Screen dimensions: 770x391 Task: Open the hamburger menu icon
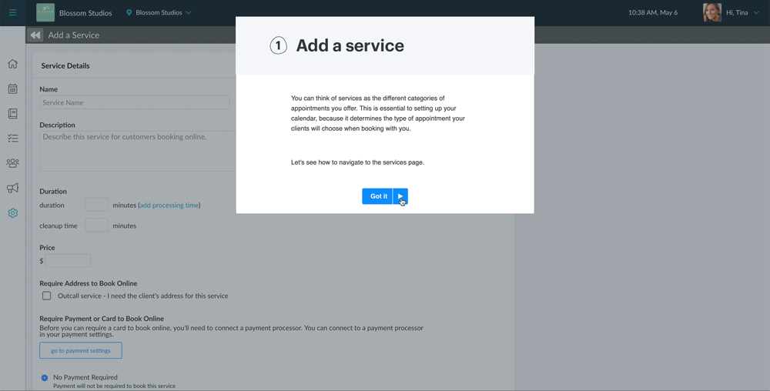point(13,13)
